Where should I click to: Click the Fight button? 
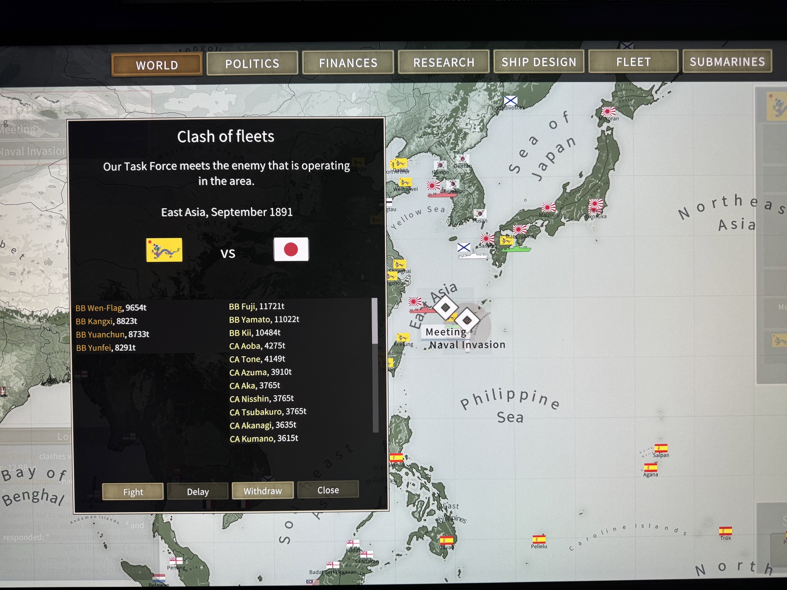pyautogui.click(x=133, y=492)
